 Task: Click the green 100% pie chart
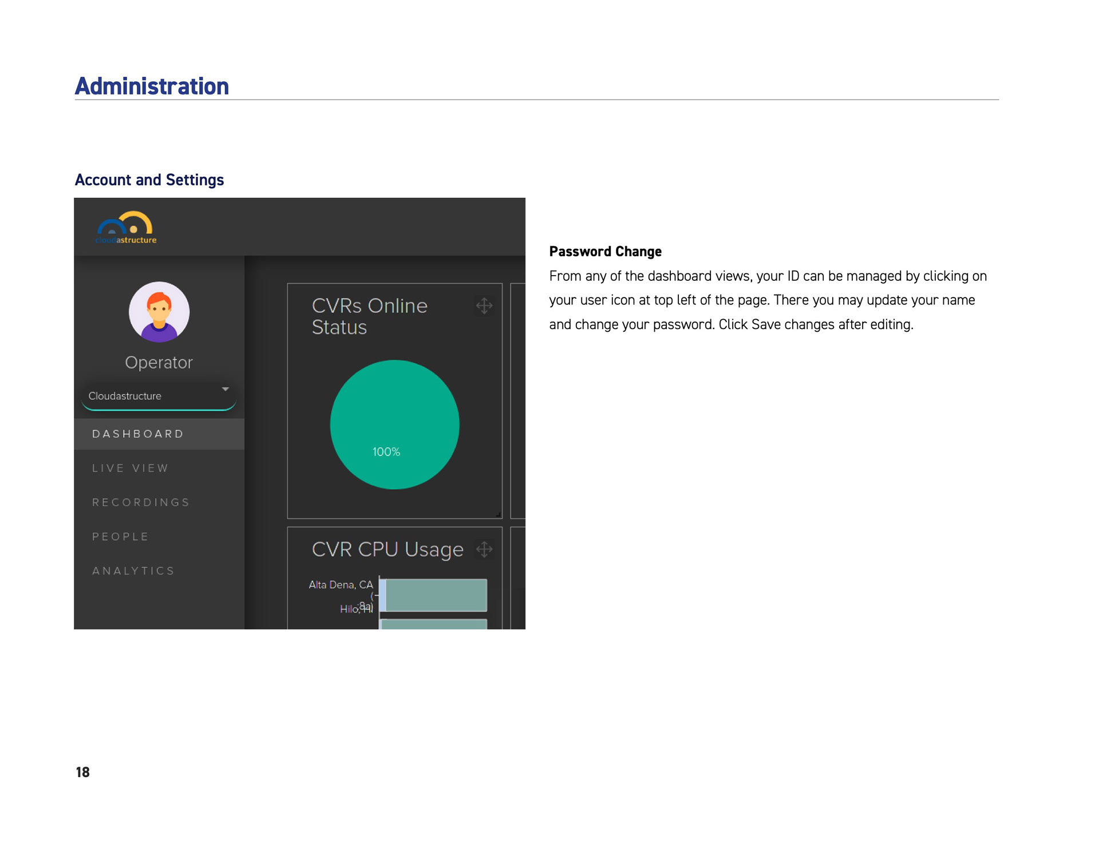pyautogui.click(x=395, y=424)
